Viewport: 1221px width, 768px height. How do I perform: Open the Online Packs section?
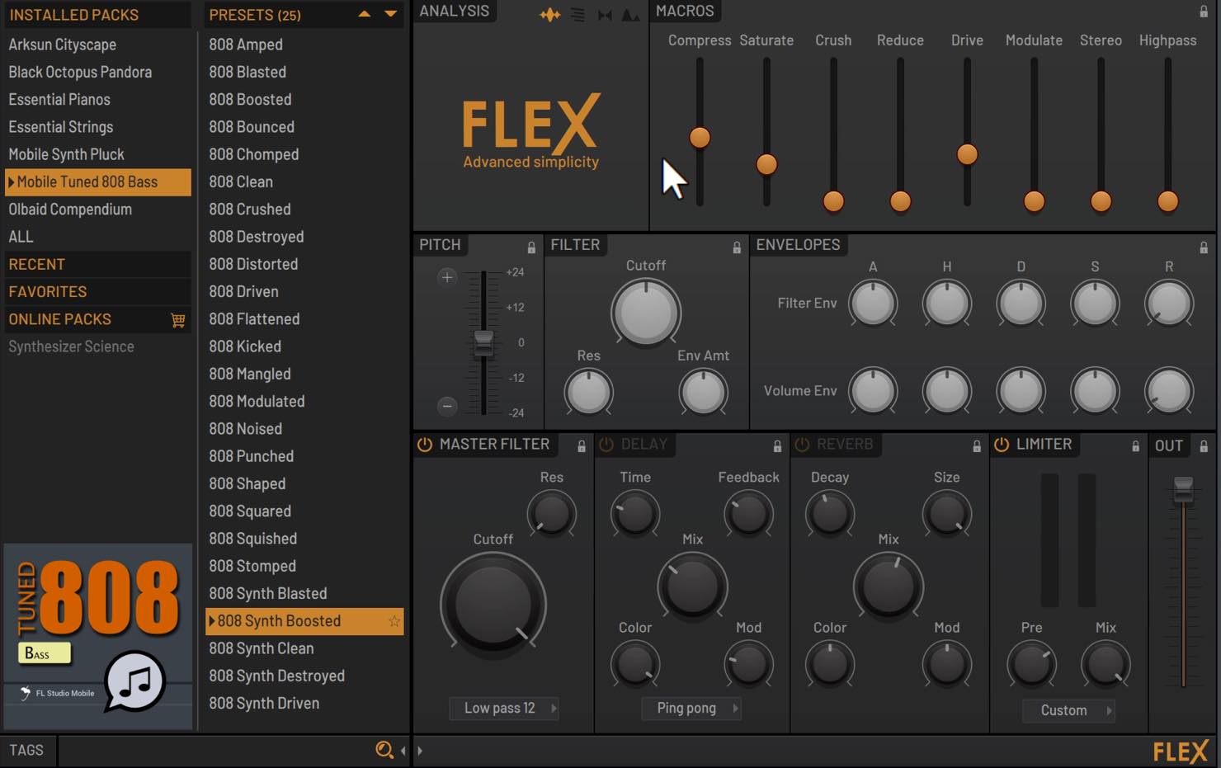(x=59, y=319)
